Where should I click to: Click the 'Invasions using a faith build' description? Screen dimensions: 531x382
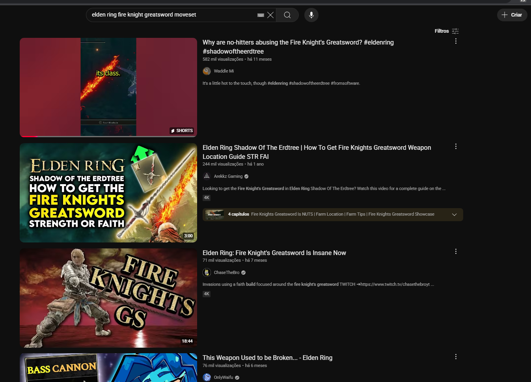318,284
